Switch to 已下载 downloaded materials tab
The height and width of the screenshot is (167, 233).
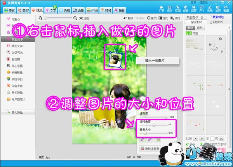[217, 22]
